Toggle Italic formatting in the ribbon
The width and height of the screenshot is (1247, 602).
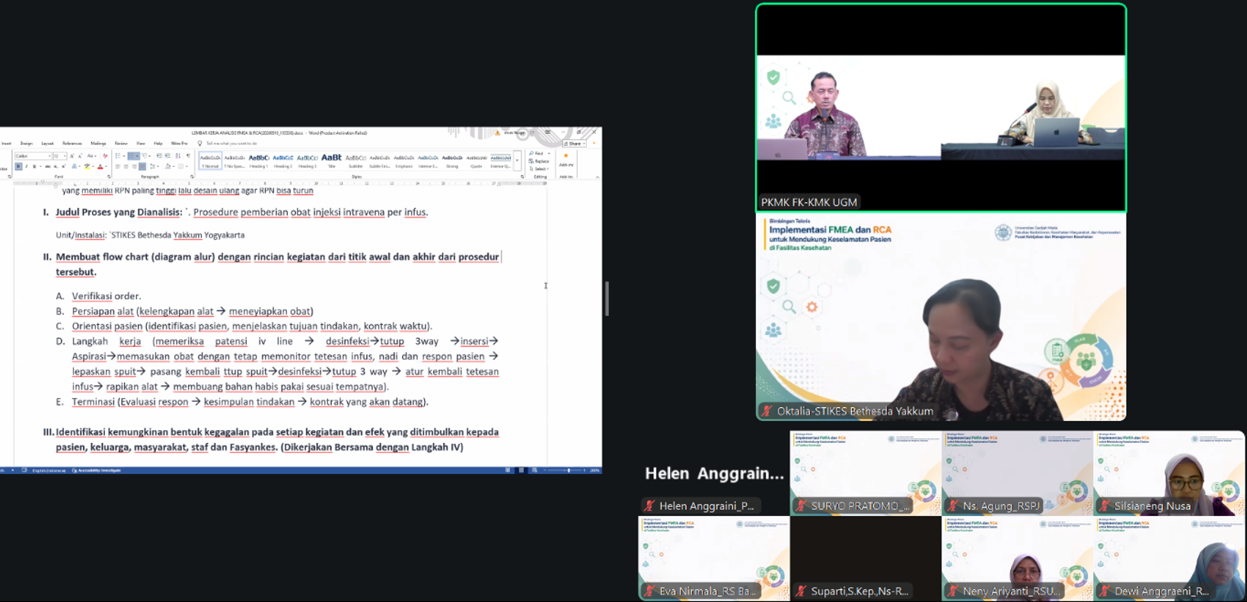click(27, 166)
